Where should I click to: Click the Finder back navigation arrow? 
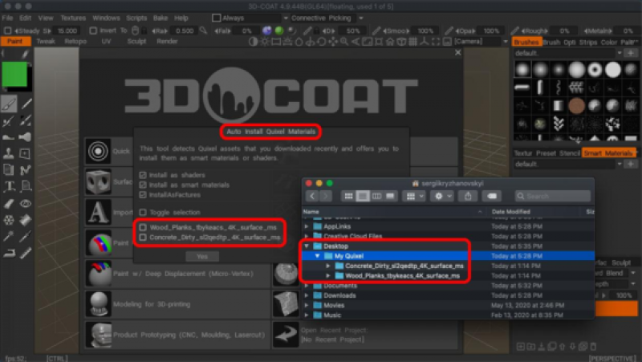point(312,196)
